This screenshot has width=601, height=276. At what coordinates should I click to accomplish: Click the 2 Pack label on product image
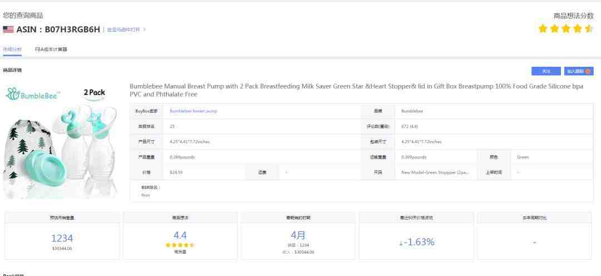pyautogui.click(x=94, y=93)
